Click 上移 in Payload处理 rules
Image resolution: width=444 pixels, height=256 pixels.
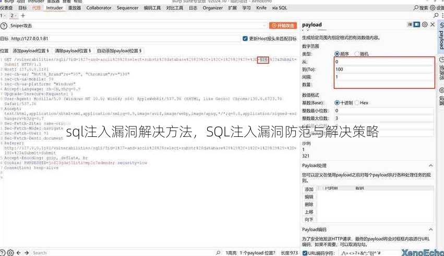tap(309, 212)
